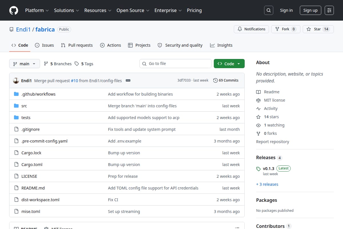Open the search magnifier icon button
The width and height of the screenshot is (343, 229).
268,10
